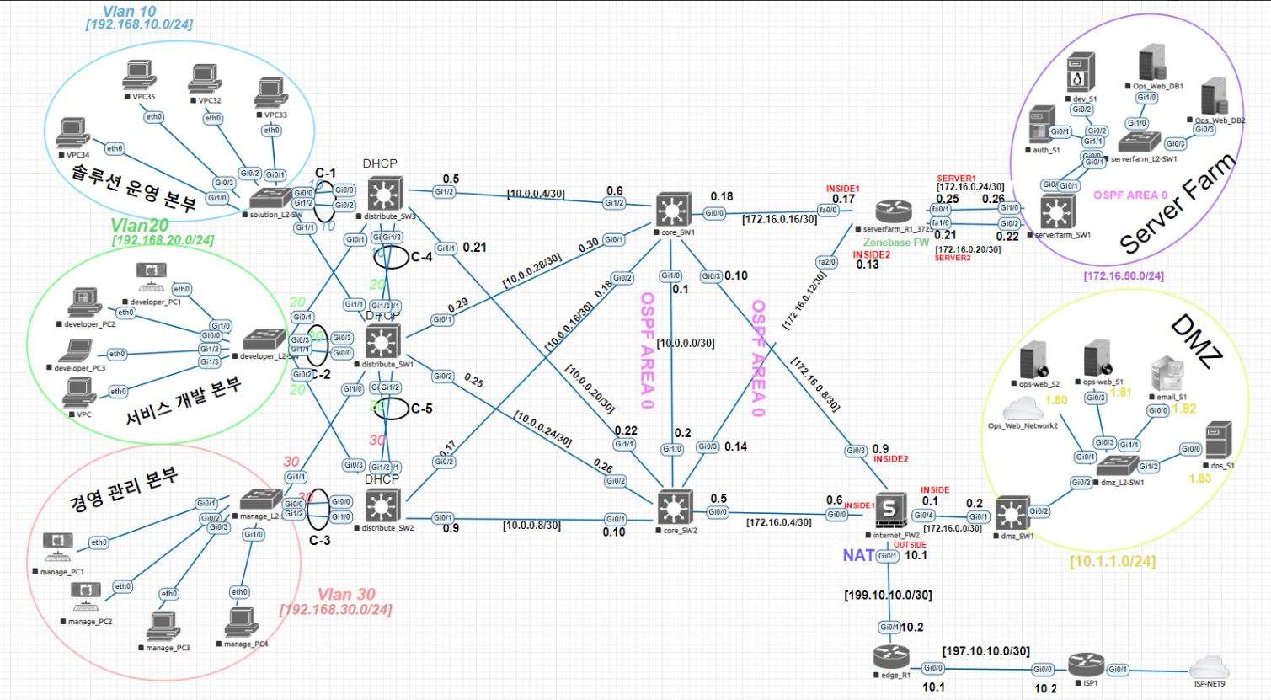This screenshot has width=1271, height=700.
Task: Select the developer_L2-SW switch icon
Action: 264,339
